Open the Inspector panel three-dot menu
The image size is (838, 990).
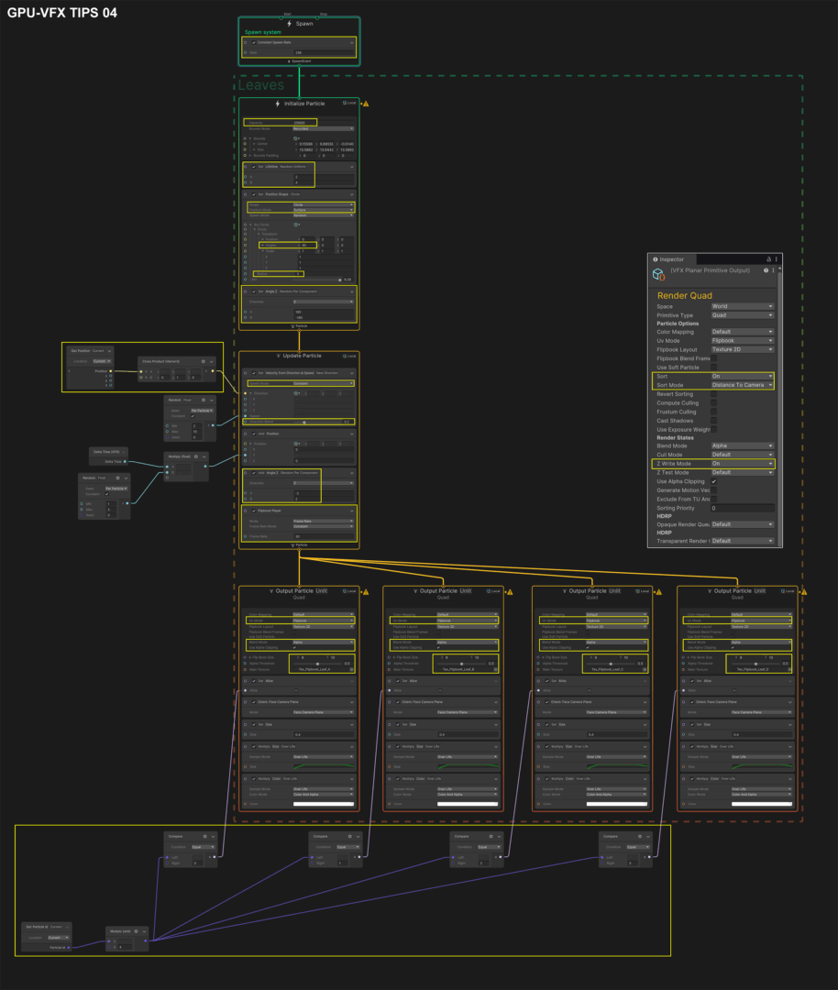point(776,259)
